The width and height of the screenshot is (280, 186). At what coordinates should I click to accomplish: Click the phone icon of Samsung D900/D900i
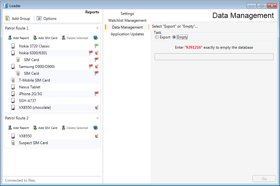point(13,66)
